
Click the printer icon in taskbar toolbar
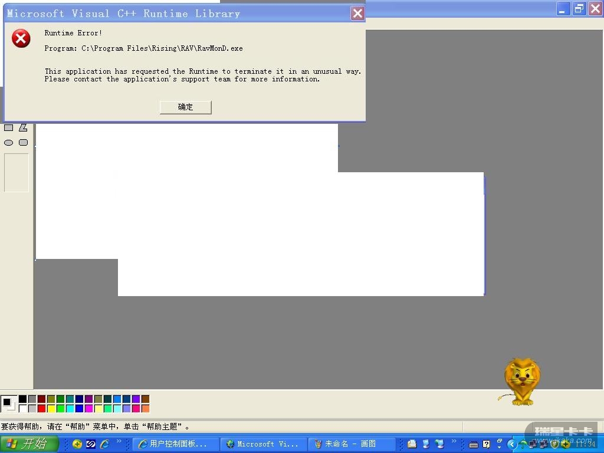click(412, 444)
